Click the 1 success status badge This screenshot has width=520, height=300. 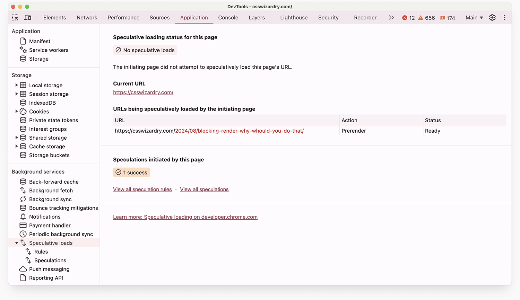point(131,173)
